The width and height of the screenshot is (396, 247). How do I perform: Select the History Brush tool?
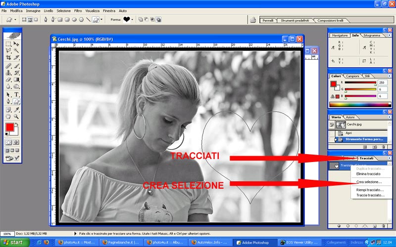pos(16,73)
